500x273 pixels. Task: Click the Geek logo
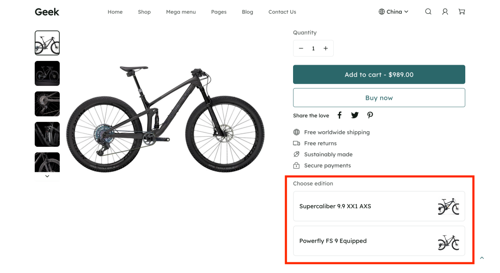[47, 12]
